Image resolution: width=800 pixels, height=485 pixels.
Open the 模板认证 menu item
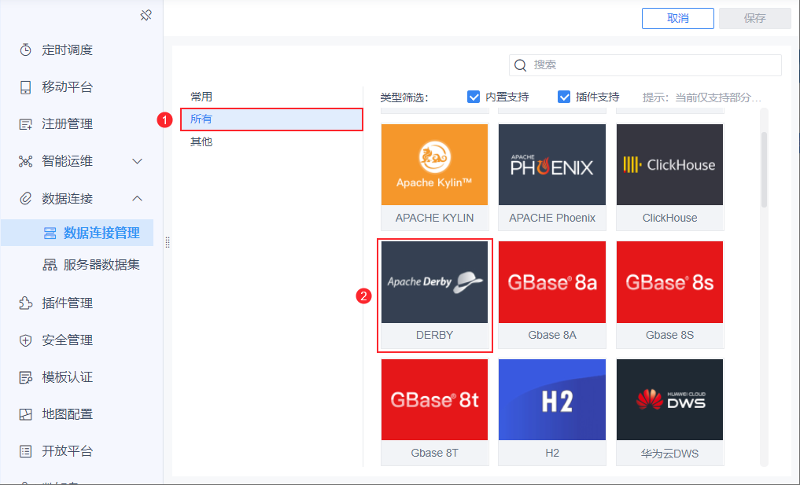pos(67,377)
